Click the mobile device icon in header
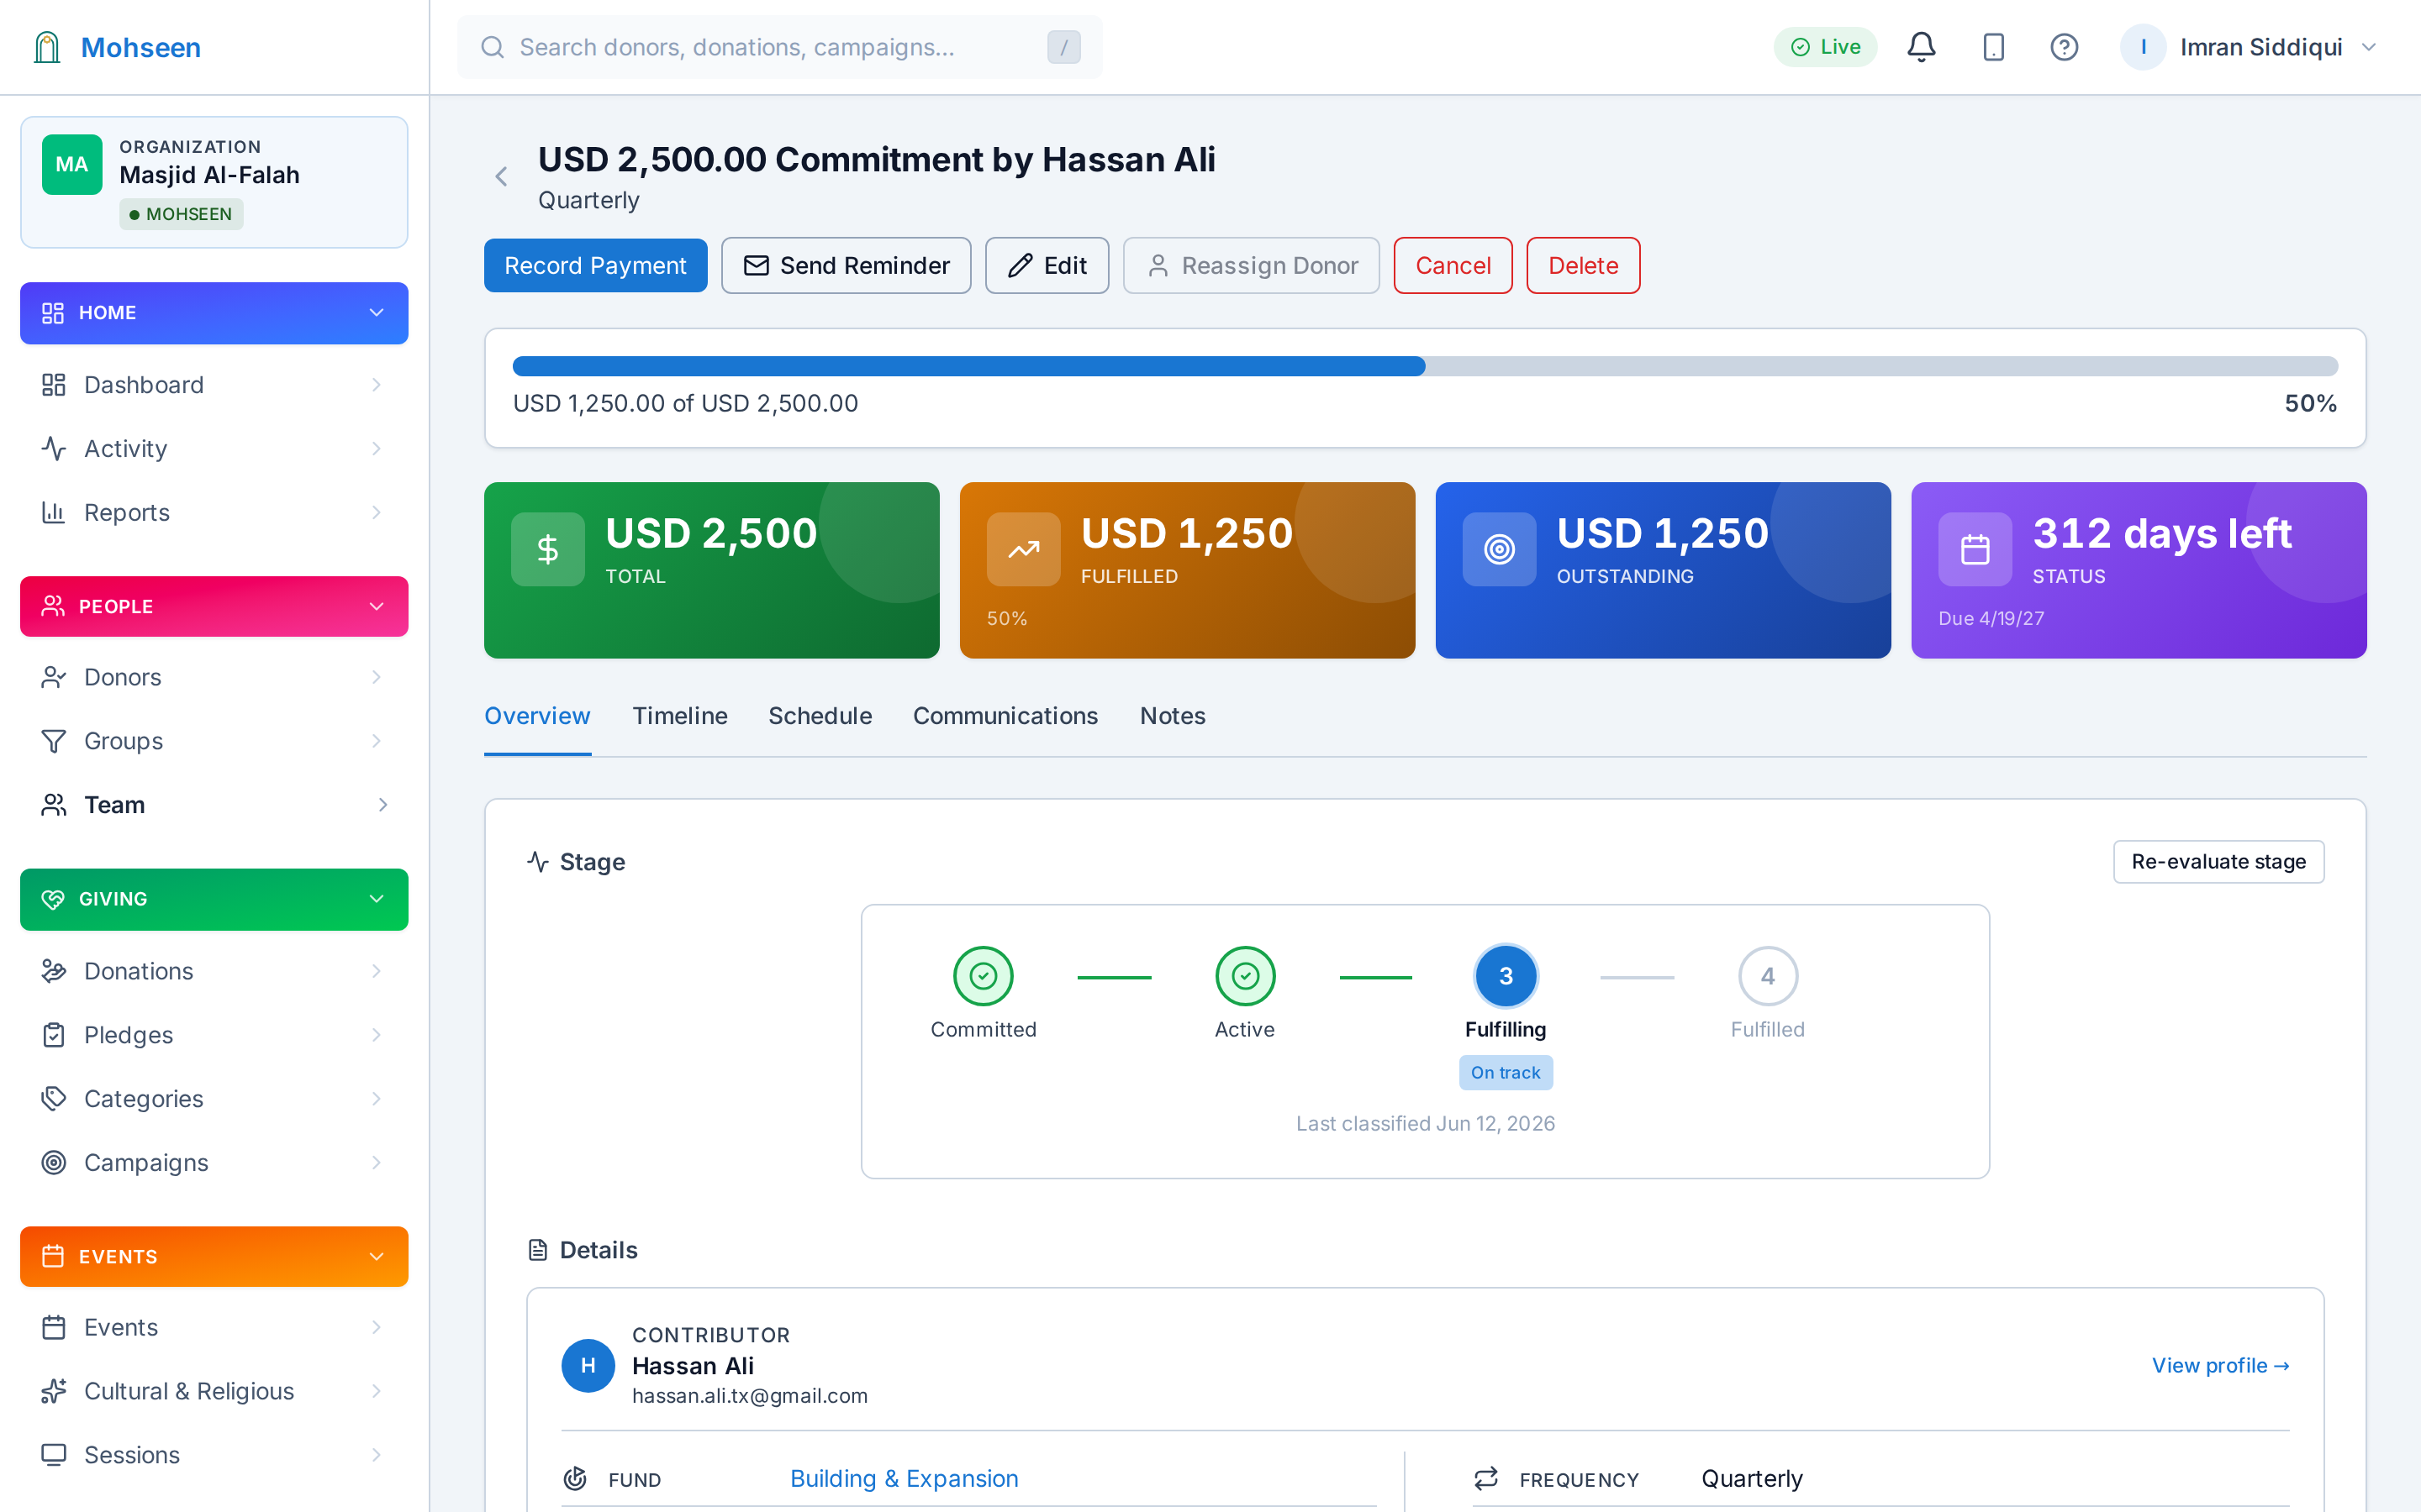 [x=1993, y=47]
